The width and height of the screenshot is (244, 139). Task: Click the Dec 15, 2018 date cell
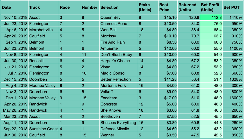click(x=15, y=79)
